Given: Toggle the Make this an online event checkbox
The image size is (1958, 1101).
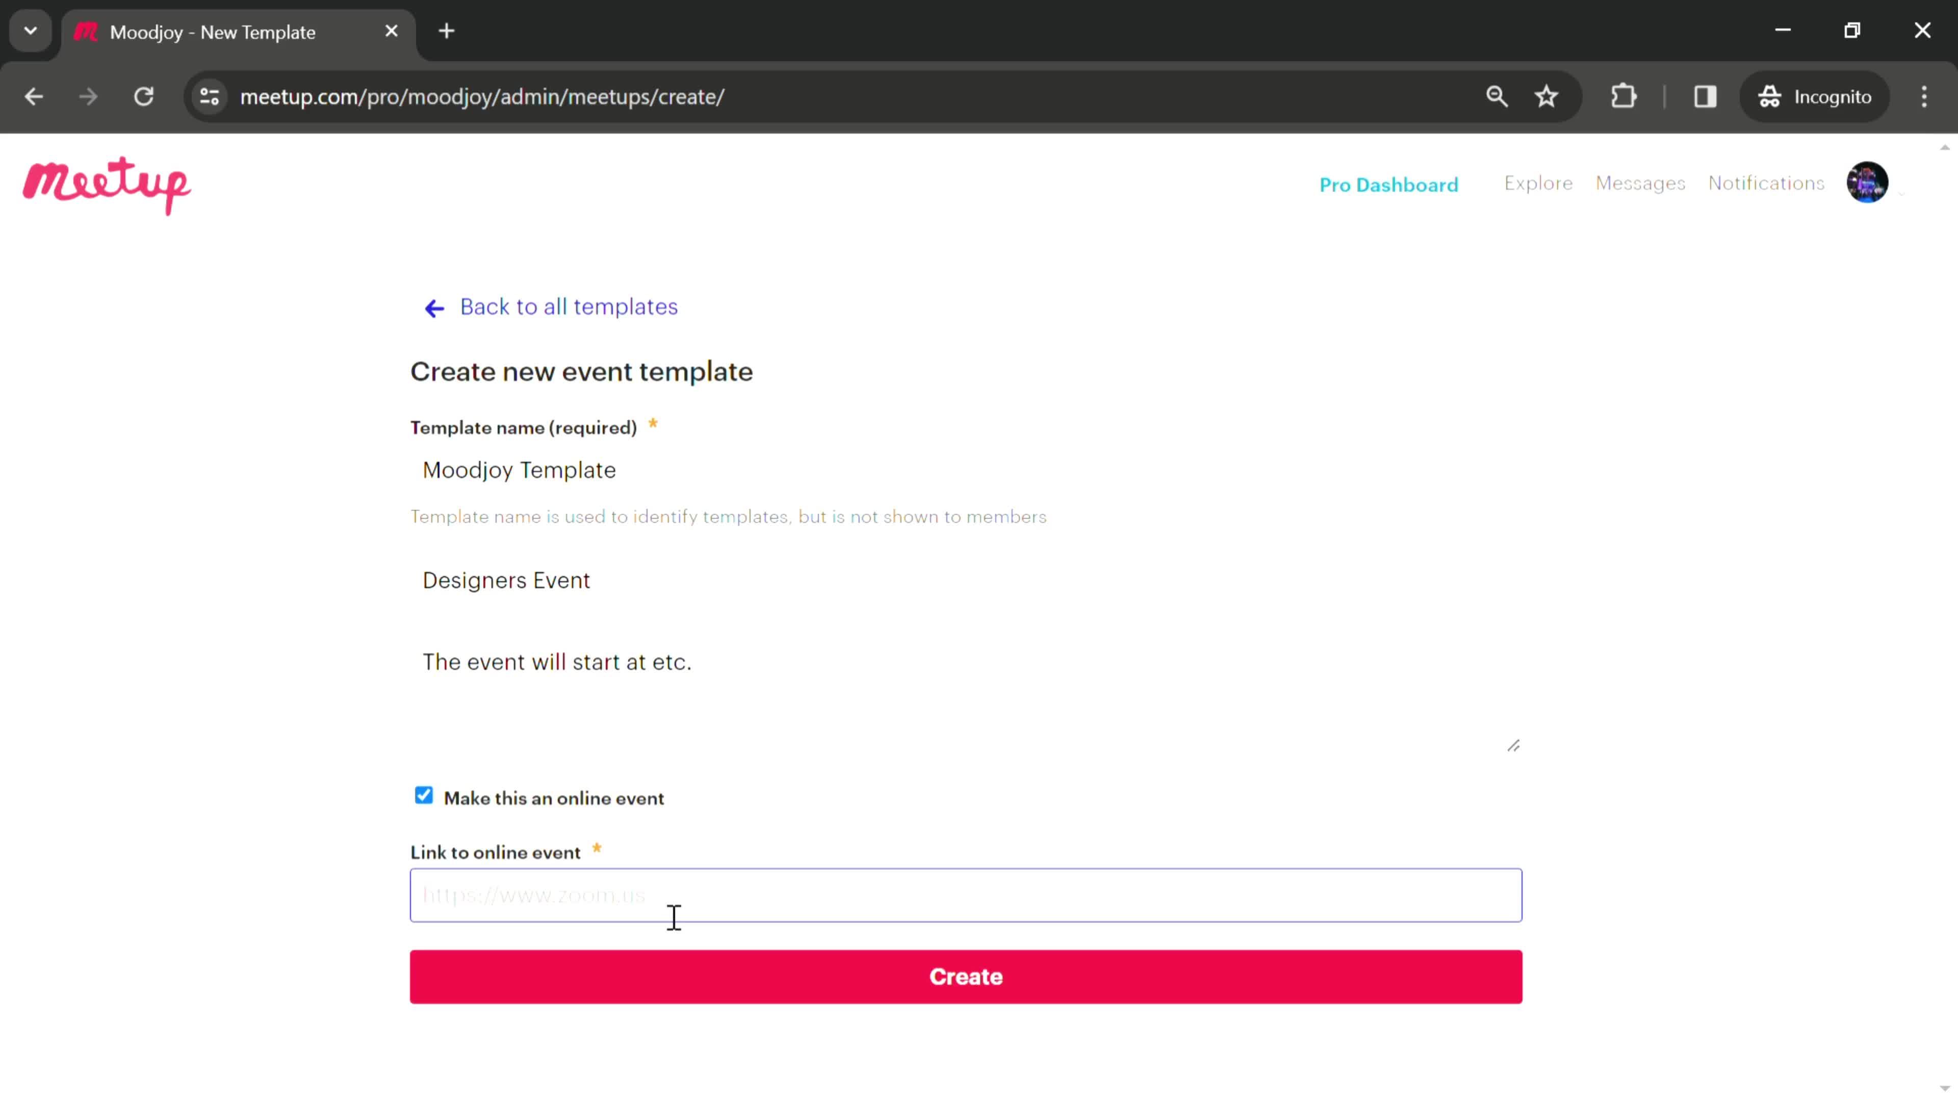Looking at the screenshot, I should pos(424,795).
